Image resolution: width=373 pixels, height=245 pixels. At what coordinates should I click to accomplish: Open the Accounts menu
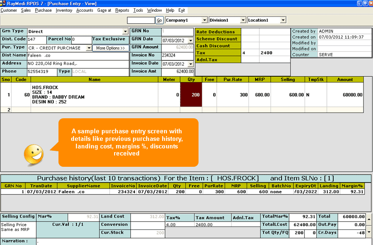tap(84, 10)
